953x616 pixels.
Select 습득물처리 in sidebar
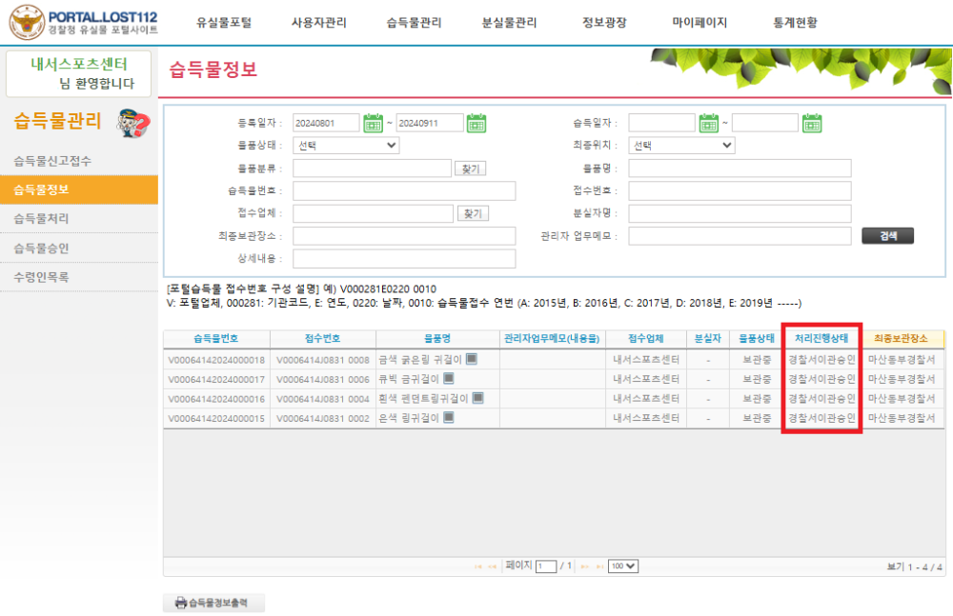[79, 219]
